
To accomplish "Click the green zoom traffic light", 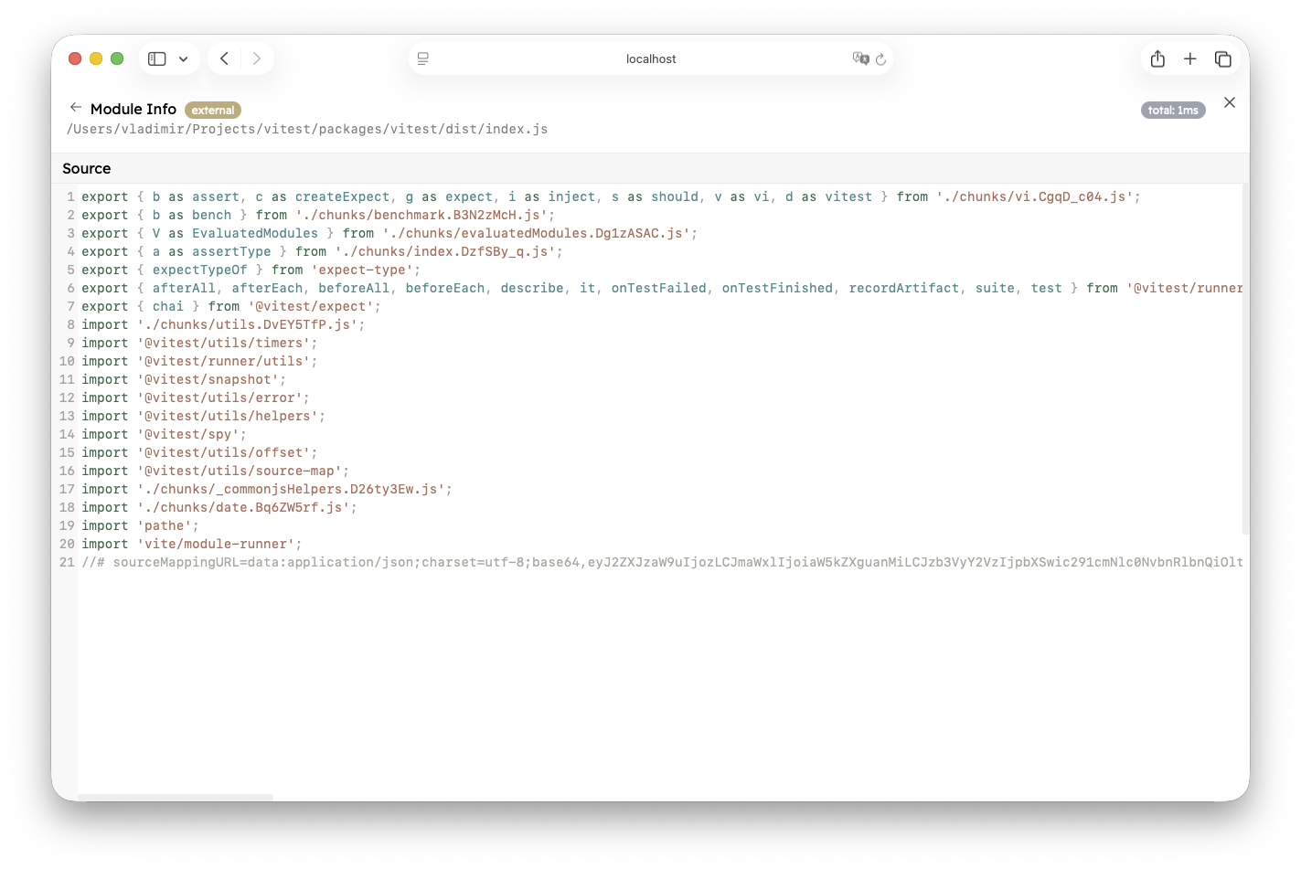I will (x=117, y=58).
